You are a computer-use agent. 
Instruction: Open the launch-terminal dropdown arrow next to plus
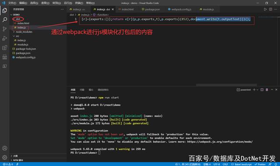pyautogui.click(x=257, y=90)
